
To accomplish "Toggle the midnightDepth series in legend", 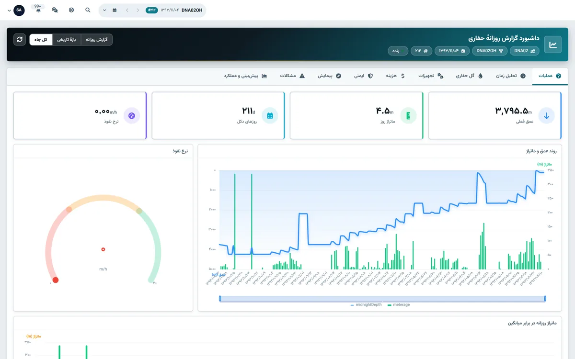I will (367, 304).
